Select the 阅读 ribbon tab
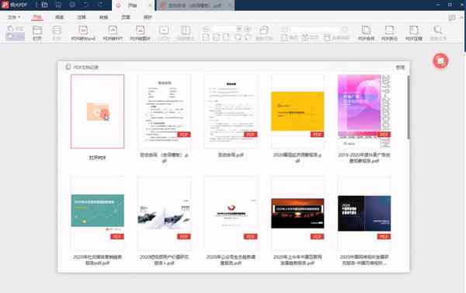 pos(60,17)
